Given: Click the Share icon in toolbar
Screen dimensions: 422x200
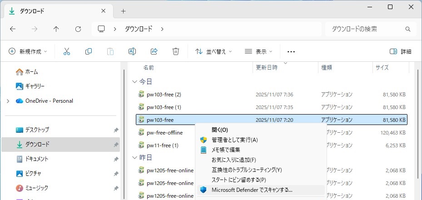Looking at the screenshot, I should click(154, 51).
